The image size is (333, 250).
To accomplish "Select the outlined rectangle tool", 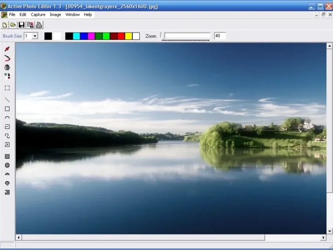I will click(7, 109).
